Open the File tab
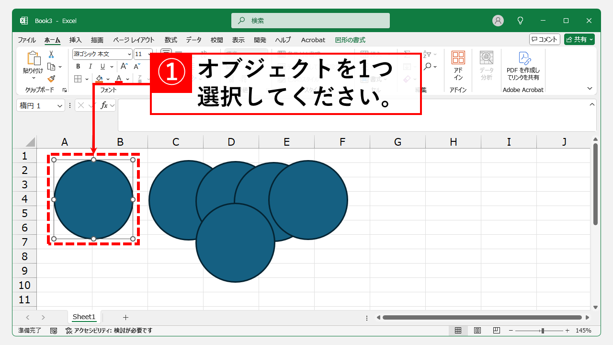613x345 pixels. 27,40
